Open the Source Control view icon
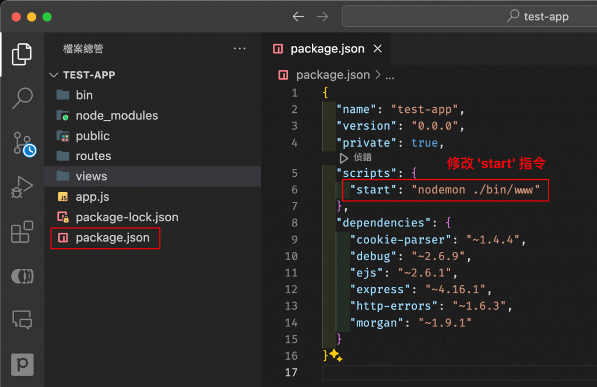 tap(23, 143)
